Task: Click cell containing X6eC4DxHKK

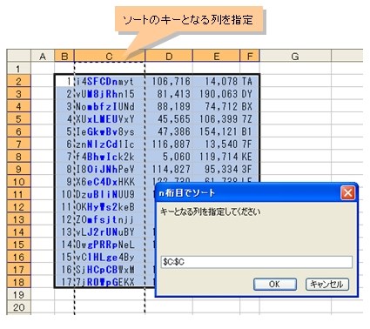Action: (x=110, y=182)
